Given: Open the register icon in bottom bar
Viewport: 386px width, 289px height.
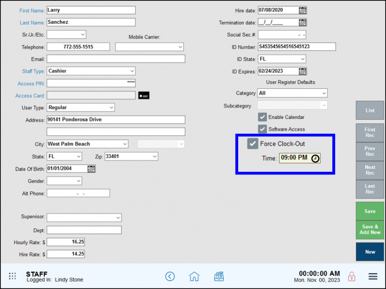Looking at the screenshot, I should [x=219, y=276].
